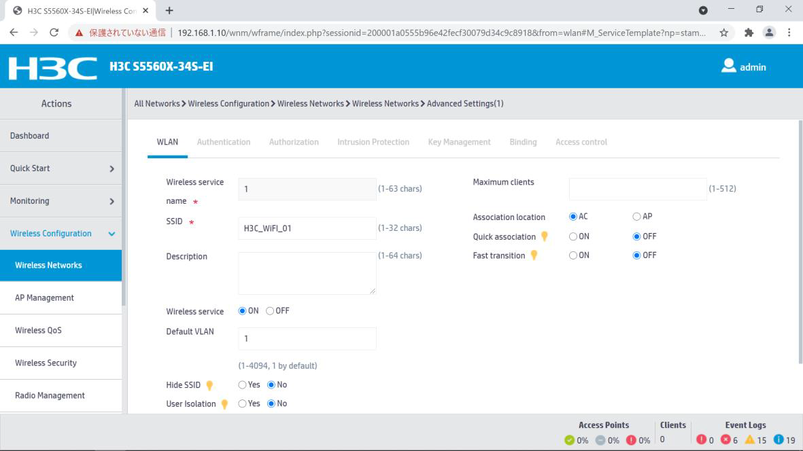Switch to the Authentication tab

pyautogui.click(x=223, y=142)
